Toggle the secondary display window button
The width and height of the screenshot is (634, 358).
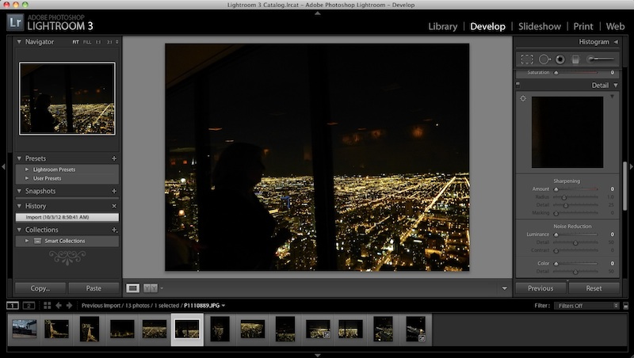[29, 305]
